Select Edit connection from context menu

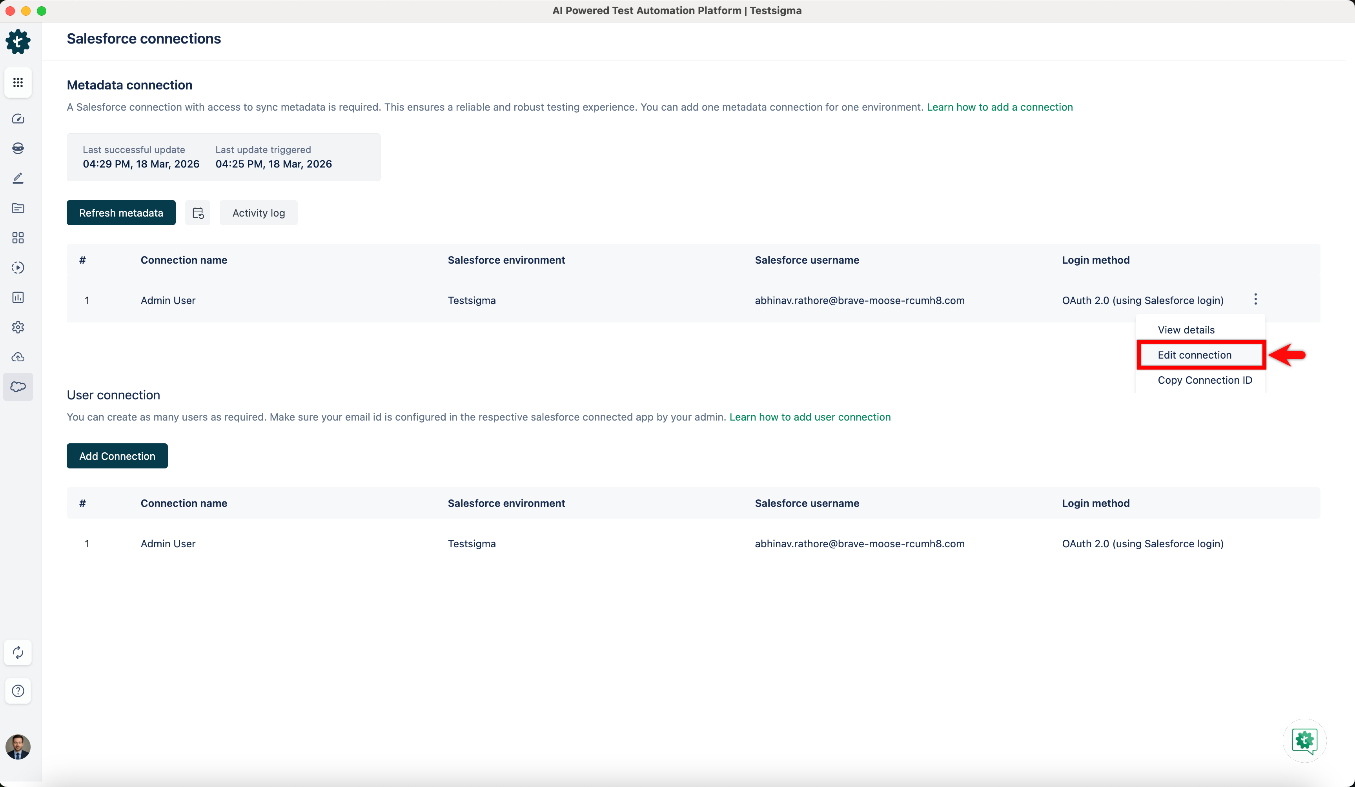point(1194,355)
